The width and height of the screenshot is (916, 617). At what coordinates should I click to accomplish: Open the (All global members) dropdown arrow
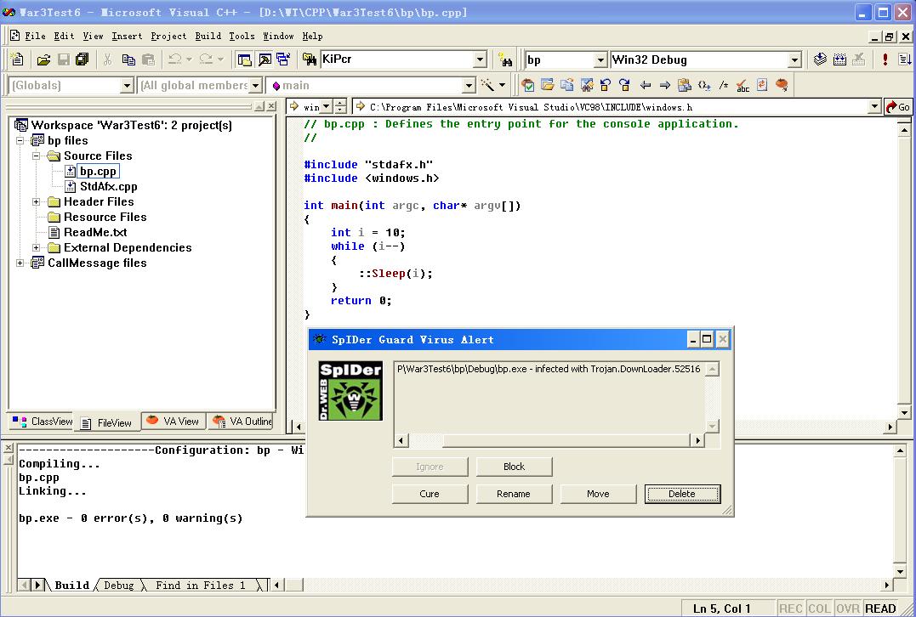[255, 86]
